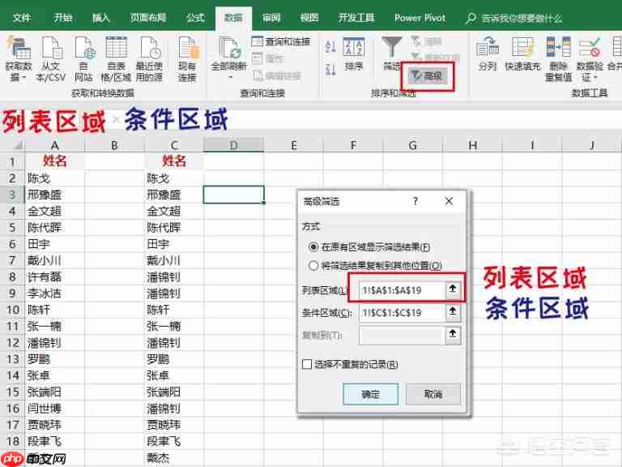The width and height of the screenshot is (622, 467).
Task: Click cell A18 containing 段聿飞
Action: click(55, 441)
